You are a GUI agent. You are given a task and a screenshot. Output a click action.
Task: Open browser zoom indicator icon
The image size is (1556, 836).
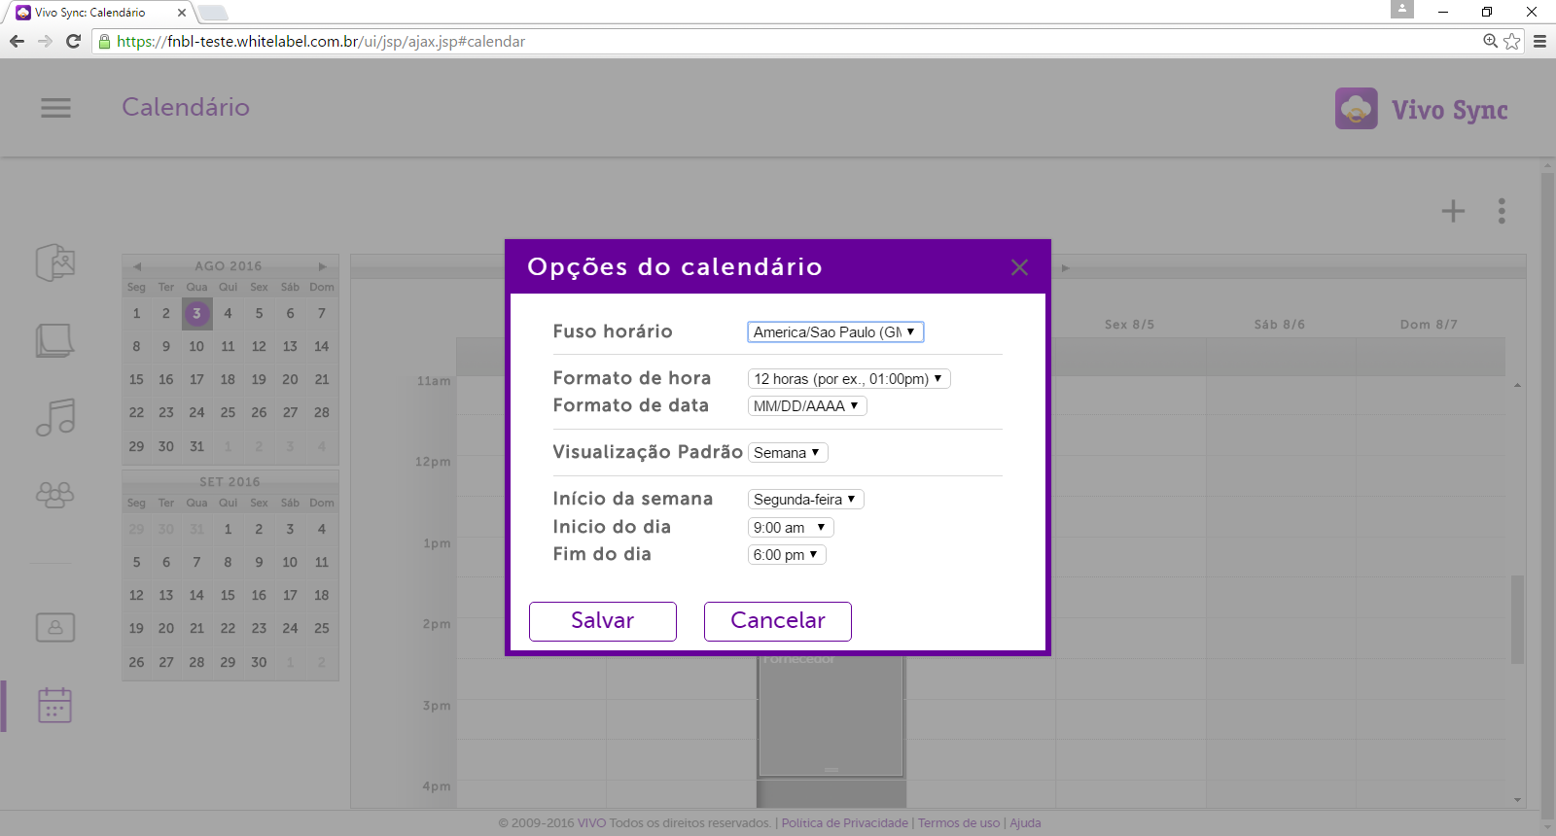pyautogui.click(x=1490, y=41)
